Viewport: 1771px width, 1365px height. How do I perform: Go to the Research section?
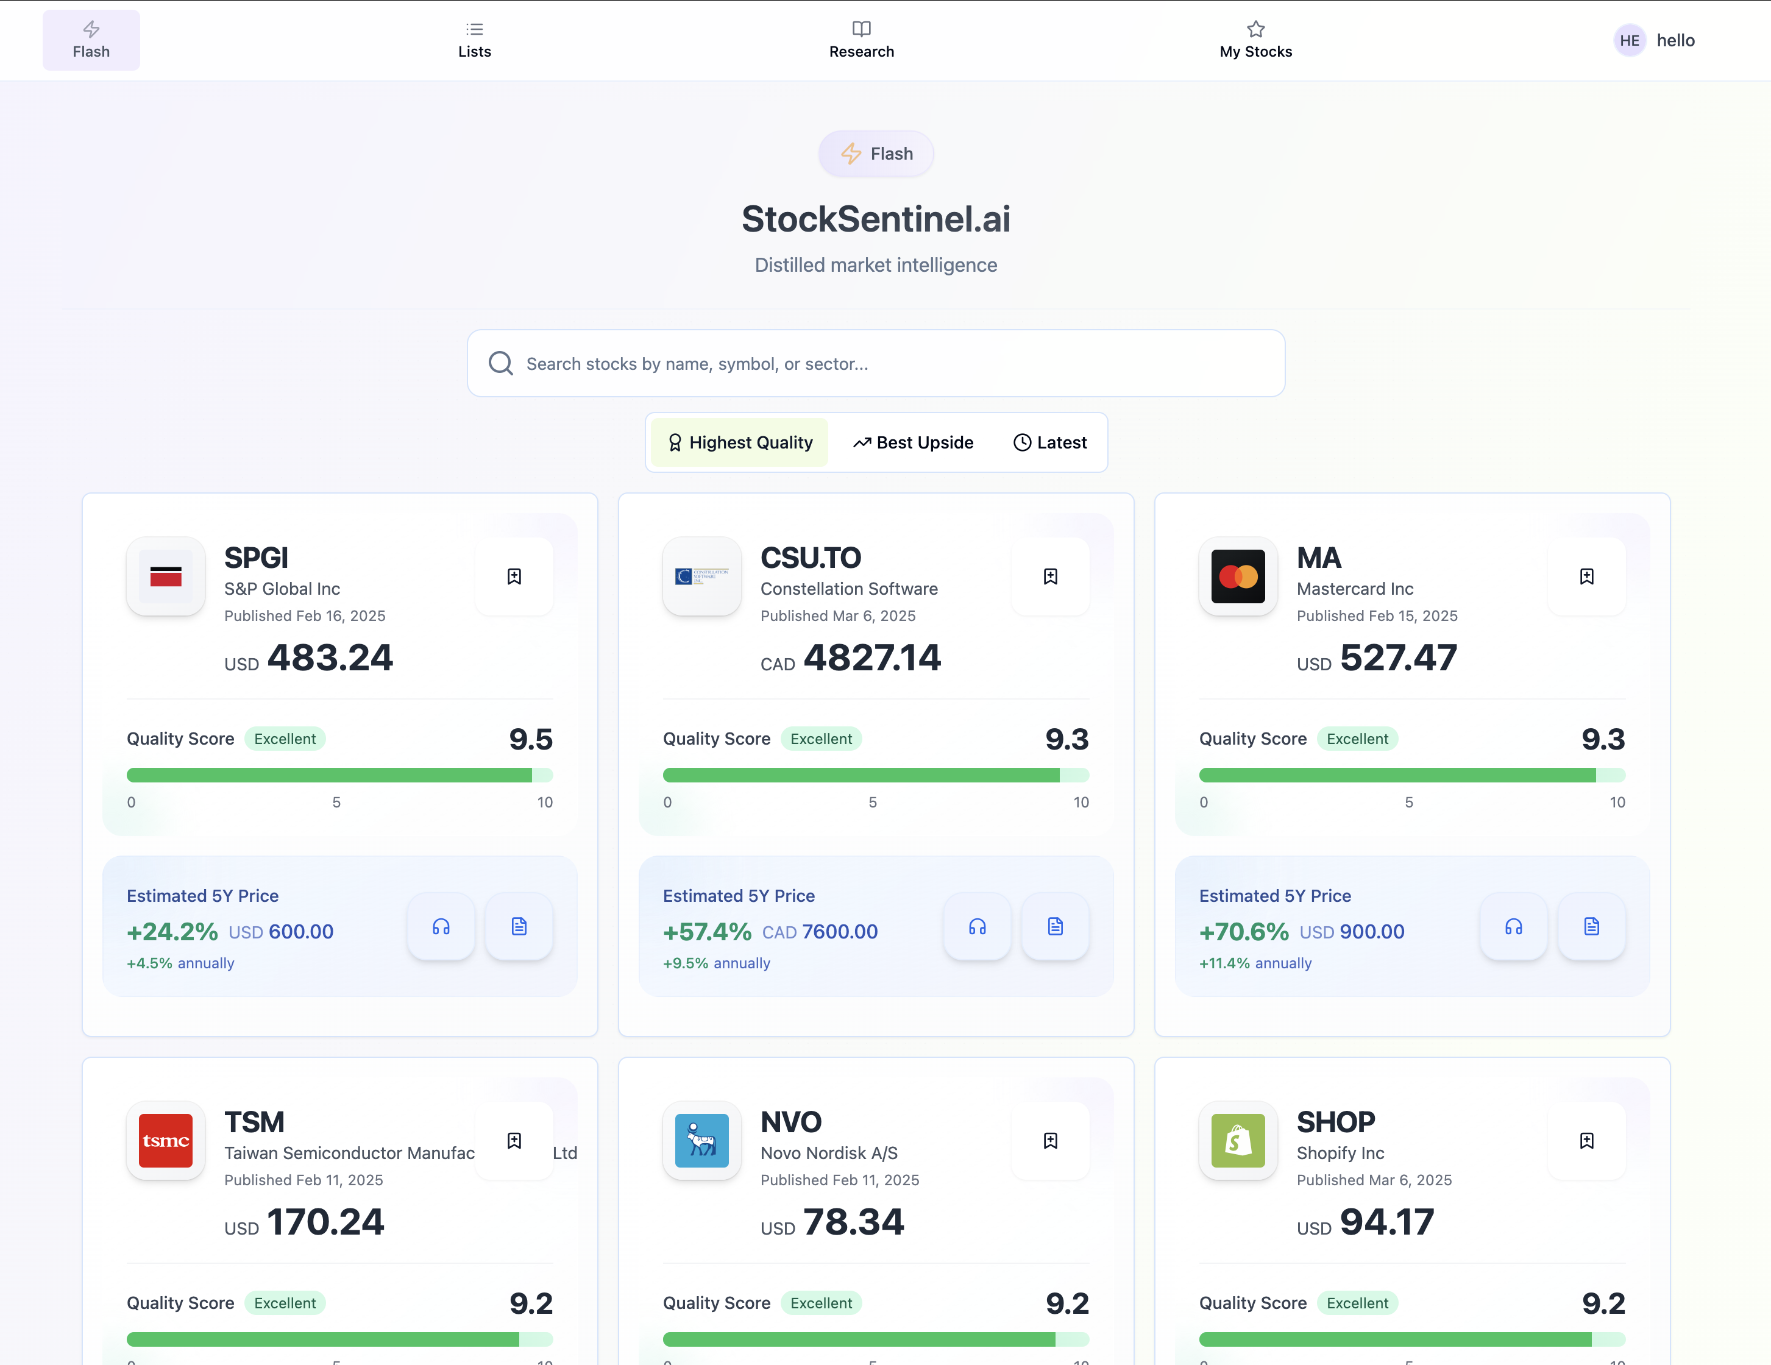coord(861,40)
